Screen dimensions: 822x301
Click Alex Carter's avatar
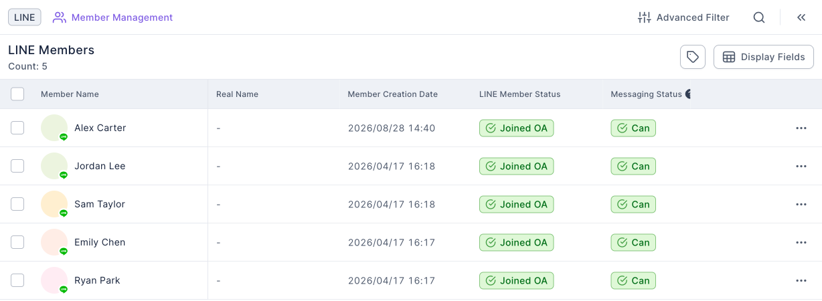(x=54, y=128)
